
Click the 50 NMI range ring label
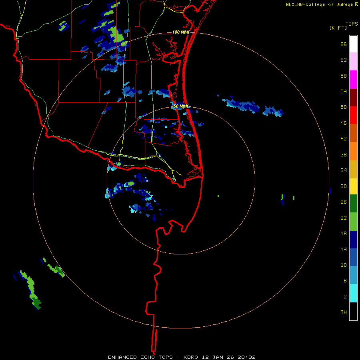(x=181, y=106)
